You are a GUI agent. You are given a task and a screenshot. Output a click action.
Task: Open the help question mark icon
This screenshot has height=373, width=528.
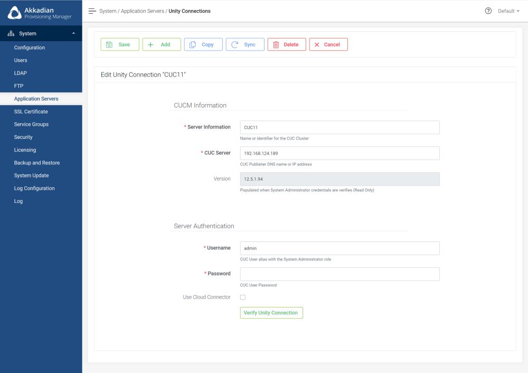488,11
